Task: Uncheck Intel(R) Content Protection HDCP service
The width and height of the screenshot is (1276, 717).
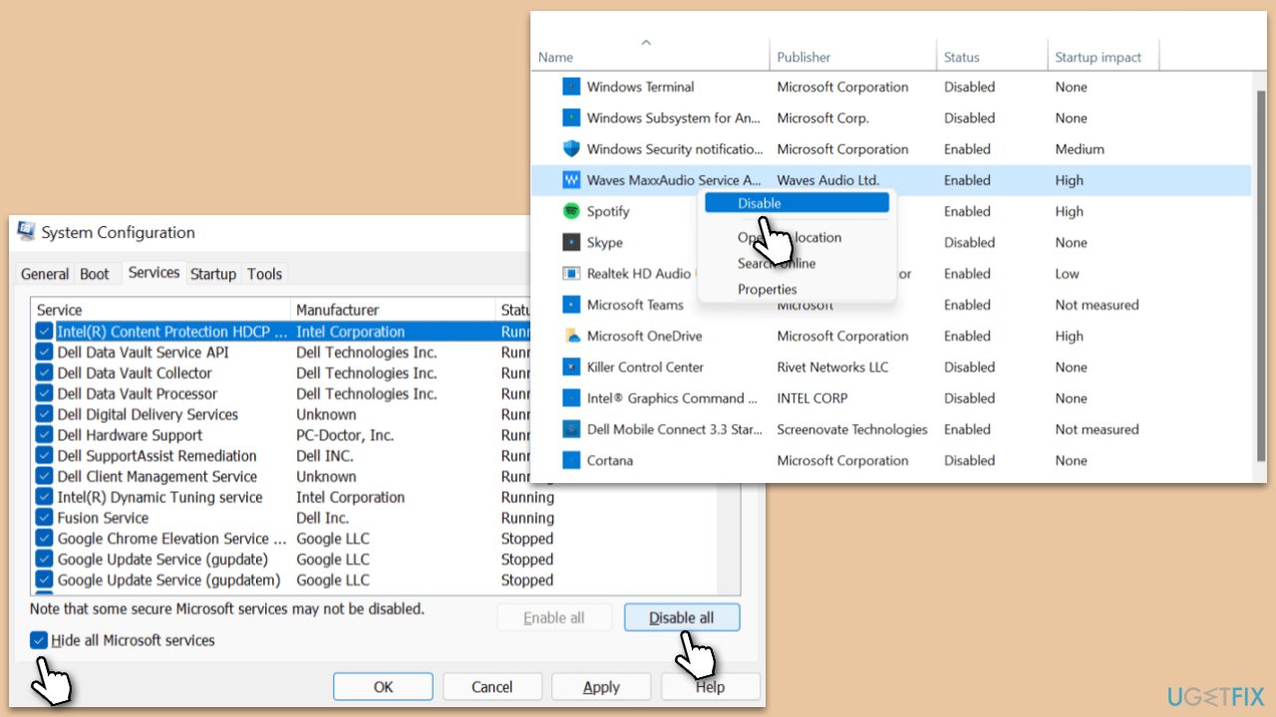Action: pyautogui.click(x=44, y=332)
